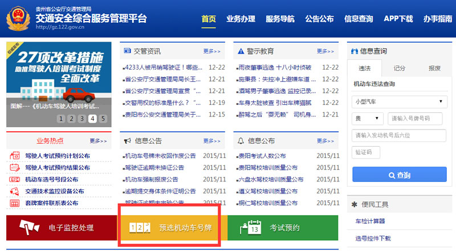Open the 首页 navigation tab
The image size is (456, 251).
209,19
